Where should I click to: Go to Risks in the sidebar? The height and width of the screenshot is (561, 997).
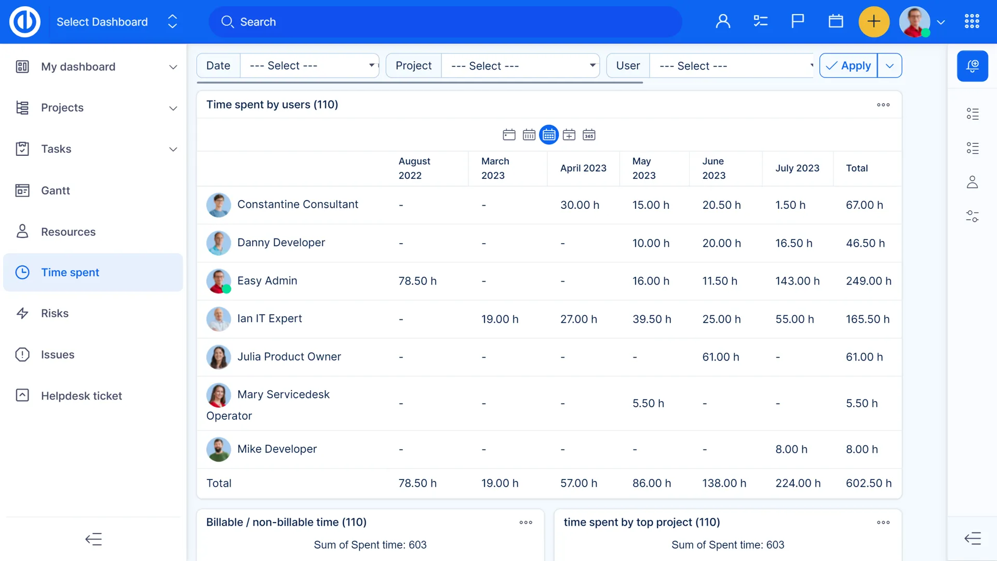(x=55, y=313)
